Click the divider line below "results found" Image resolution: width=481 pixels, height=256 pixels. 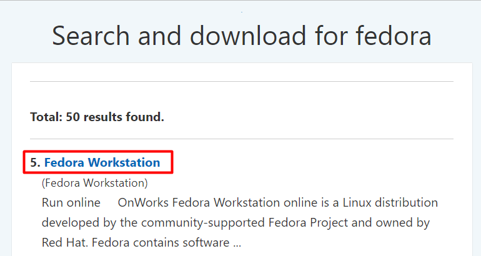[242, 139]
